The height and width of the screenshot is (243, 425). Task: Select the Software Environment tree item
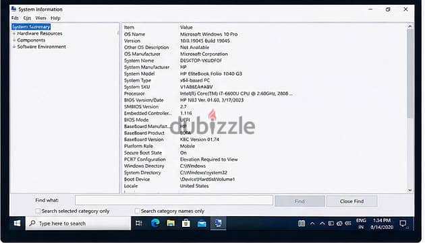(x=41, y=46)
